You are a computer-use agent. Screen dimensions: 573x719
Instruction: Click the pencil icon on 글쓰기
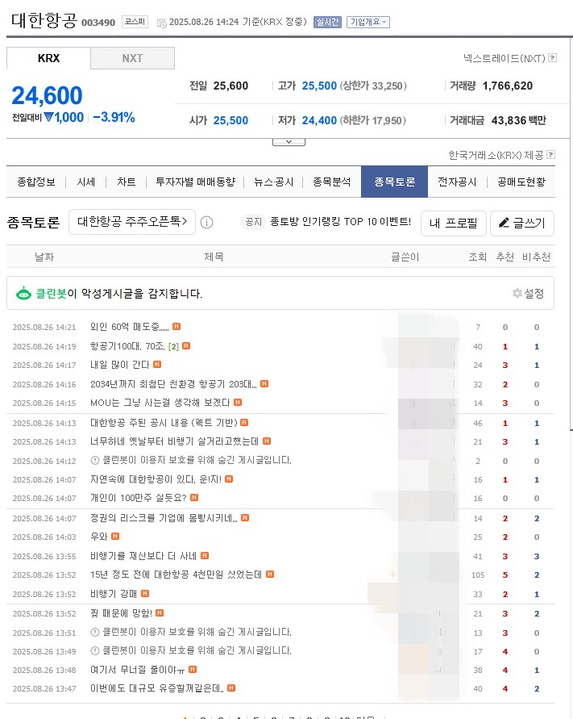point(504,223)
